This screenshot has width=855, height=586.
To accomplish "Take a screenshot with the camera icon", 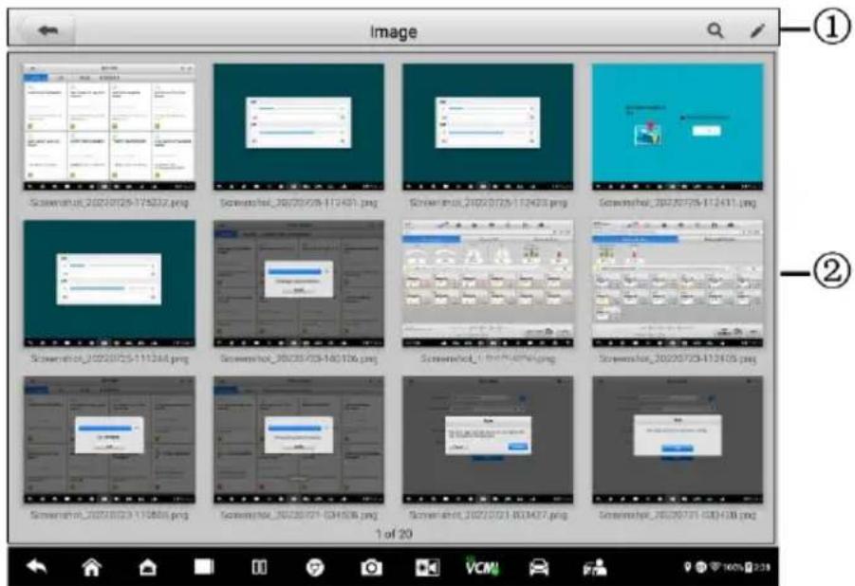I will click(x=371, y=567).
